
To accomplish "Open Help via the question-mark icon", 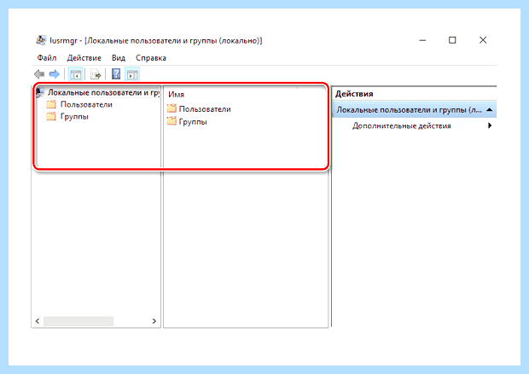I will coord(116,74).
